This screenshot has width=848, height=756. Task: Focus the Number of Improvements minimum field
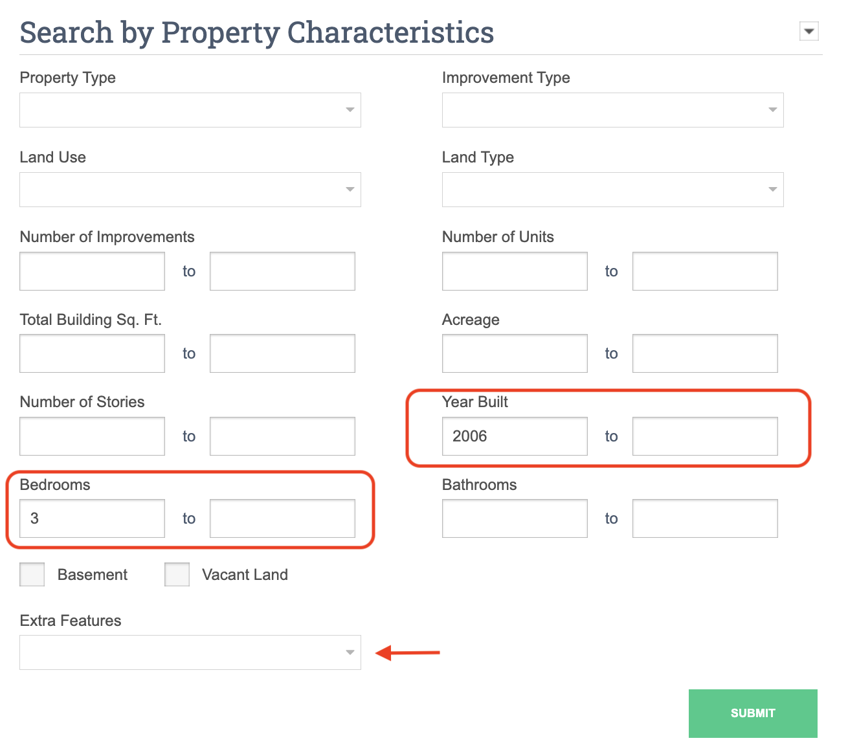92,271
